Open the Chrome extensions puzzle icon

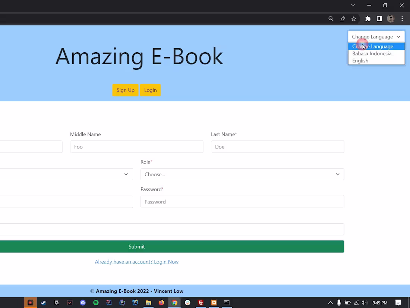[x=368, y=19]
